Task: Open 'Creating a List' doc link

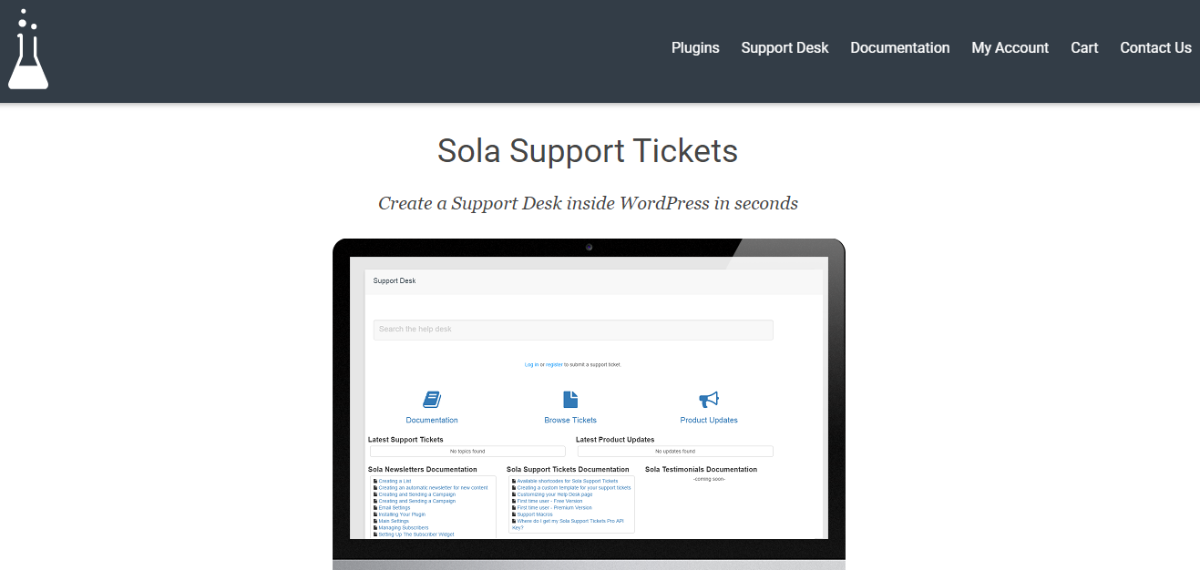Action: pos(395,481)
